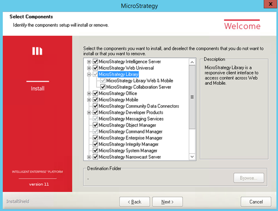The height and width of the screenshot is (211, 278).
Task: Toggle MicroStrategy Messaging Services checkbox
Action: (95, 119)
